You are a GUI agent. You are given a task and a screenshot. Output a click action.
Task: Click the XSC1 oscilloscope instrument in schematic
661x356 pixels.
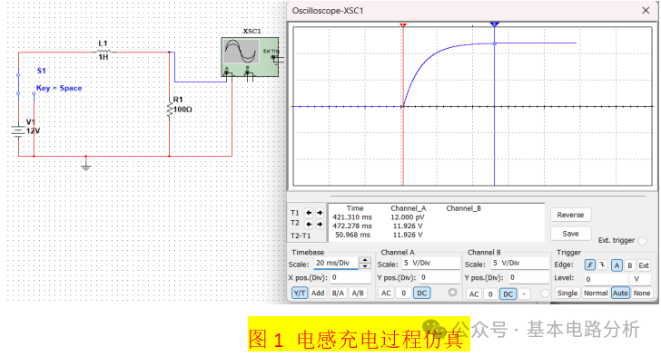(x=250, y=57)
